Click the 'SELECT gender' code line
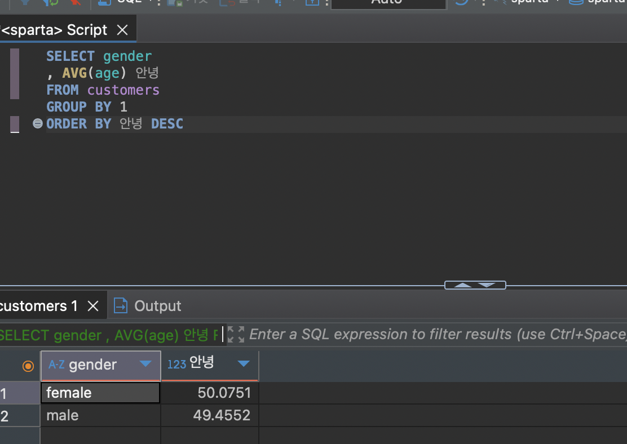 click(99, 56)
